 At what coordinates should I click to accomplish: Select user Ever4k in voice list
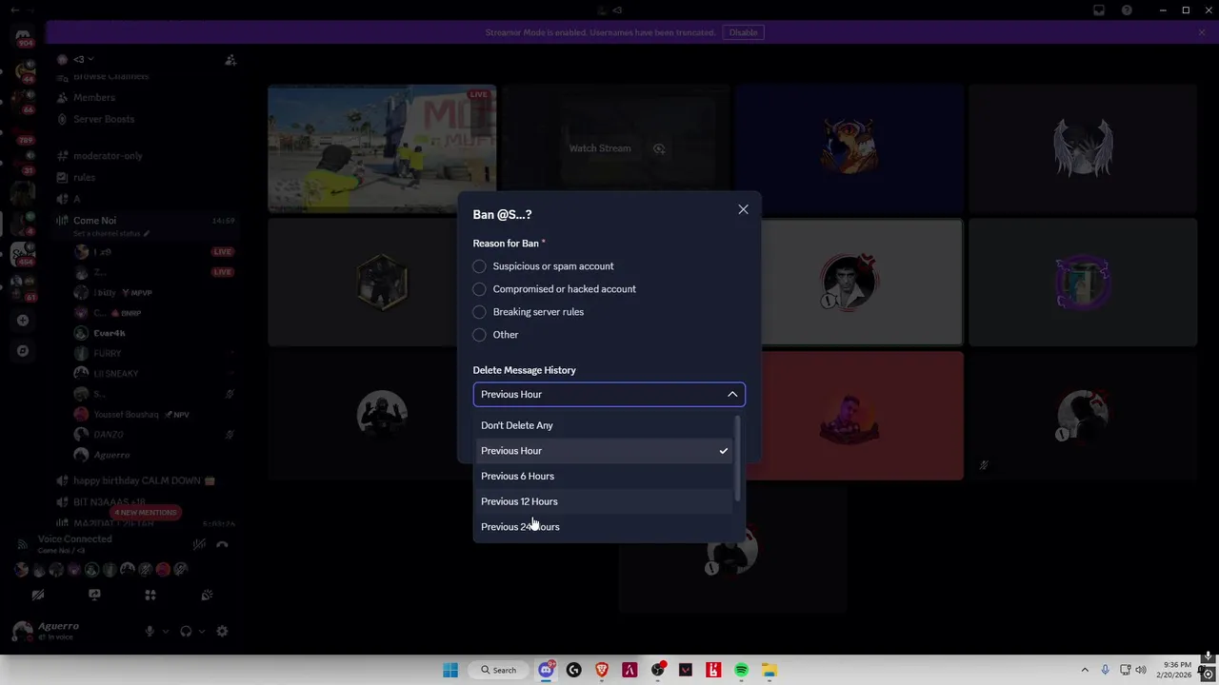(110, 333)
